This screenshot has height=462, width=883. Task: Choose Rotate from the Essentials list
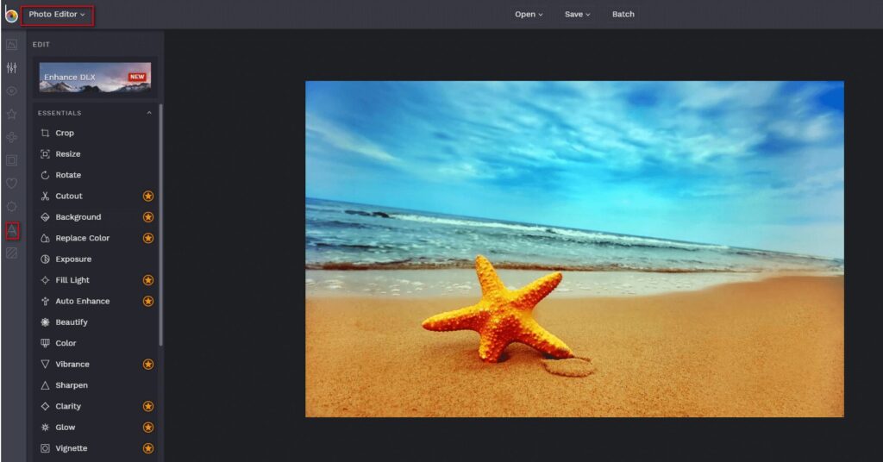click(x=68, y=175)
